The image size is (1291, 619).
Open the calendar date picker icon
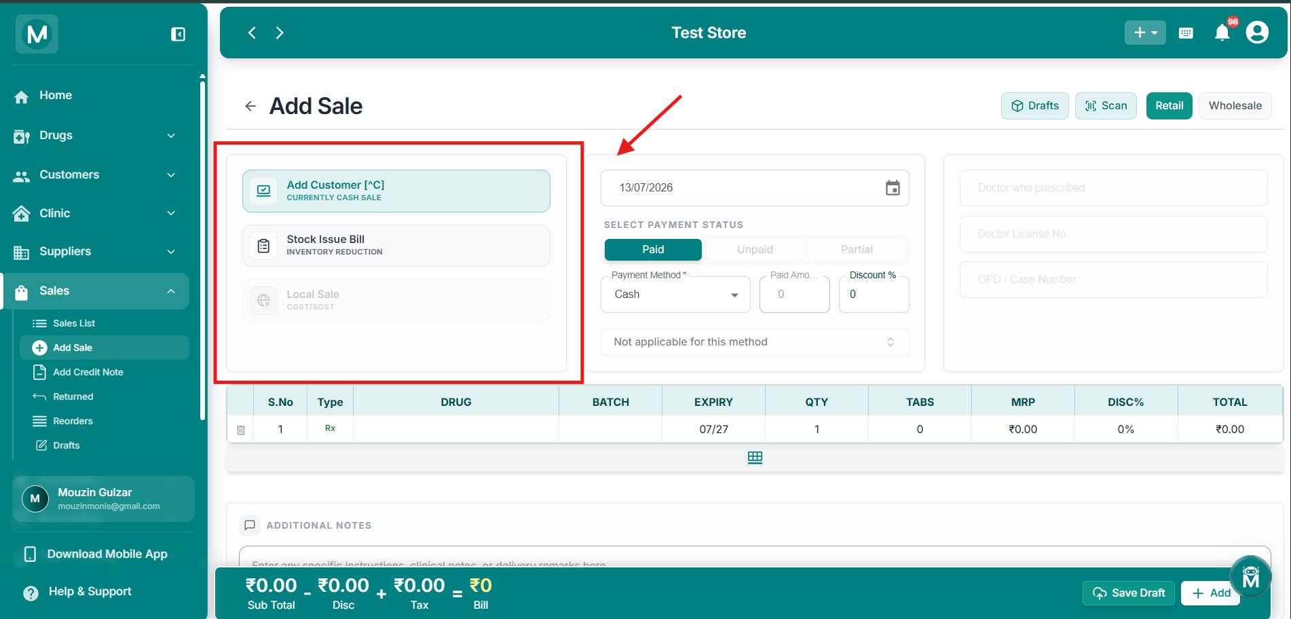click(893, 188)
